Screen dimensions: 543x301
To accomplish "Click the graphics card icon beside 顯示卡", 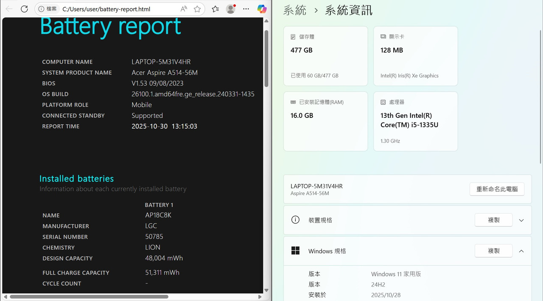I will click(383, 37).
